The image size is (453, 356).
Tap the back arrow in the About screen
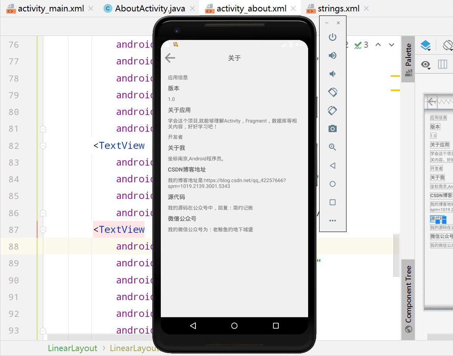click(x=170, y=58)
